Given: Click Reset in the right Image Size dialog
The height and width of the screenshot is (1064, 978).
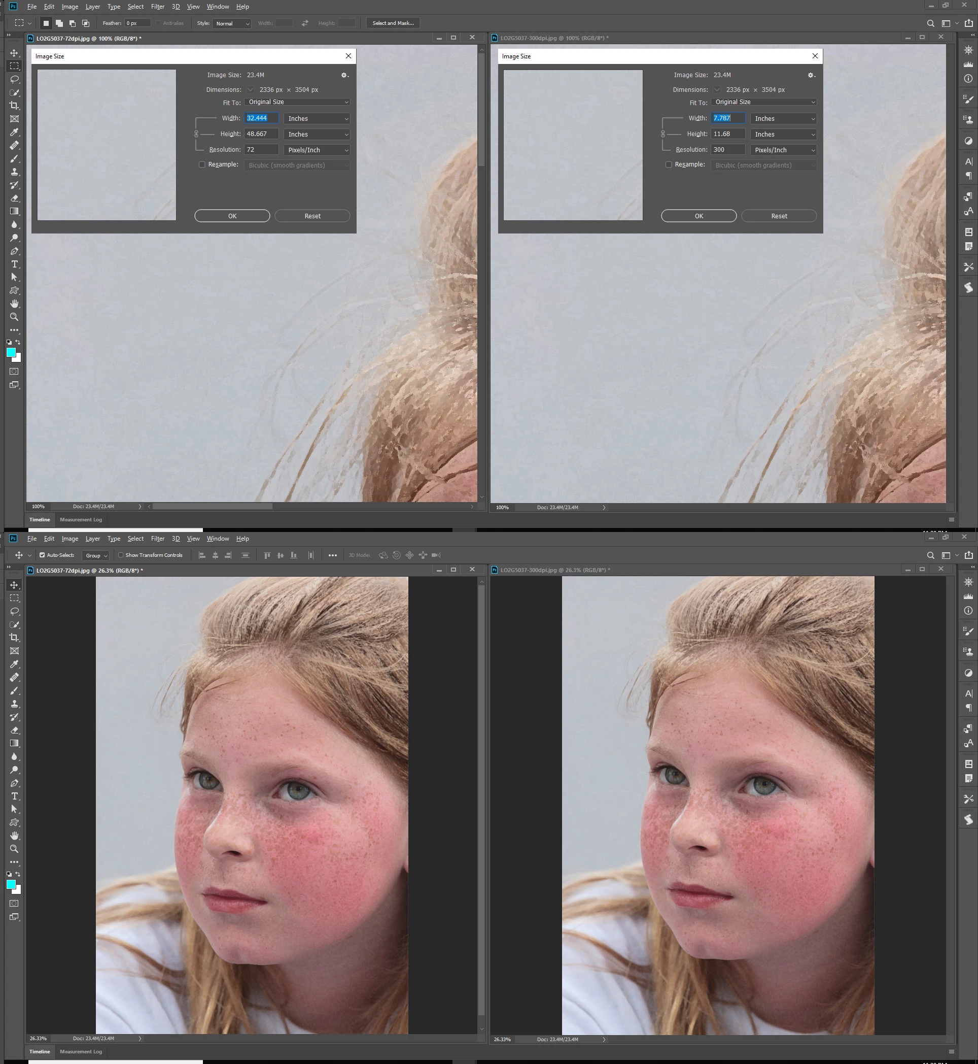Looking at the screenshot, I should (779, 216).
